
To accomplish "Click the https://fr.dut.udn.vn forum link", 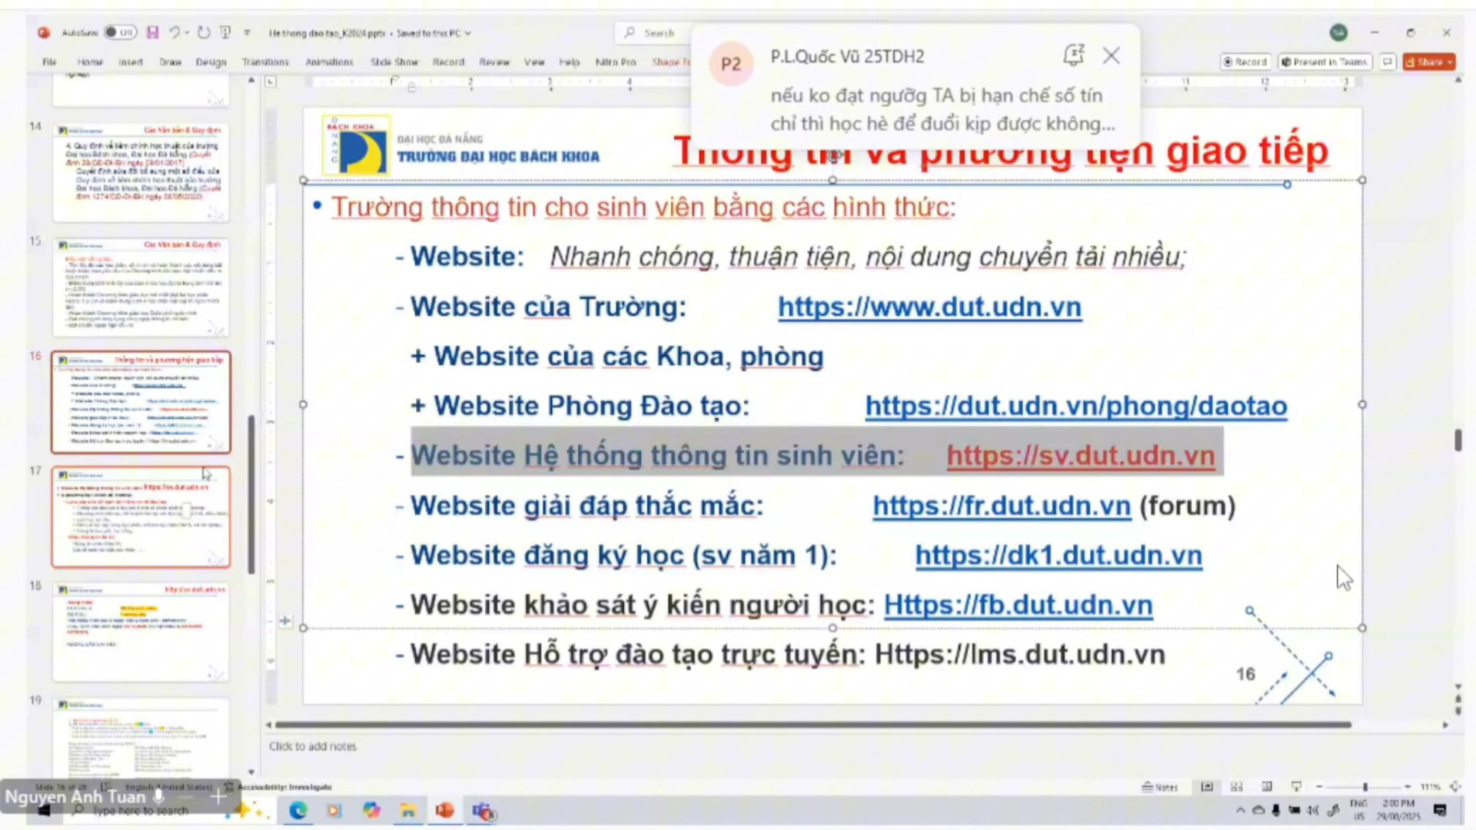I will [x=1002, y=506].
